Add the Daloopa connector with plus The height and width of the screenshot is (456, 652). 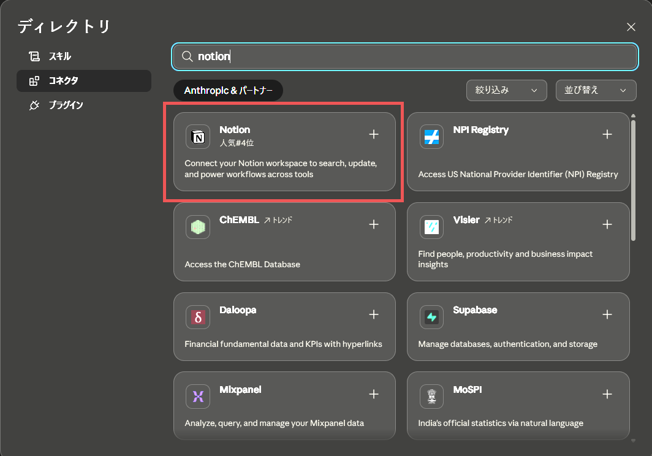tap(374, 314)
